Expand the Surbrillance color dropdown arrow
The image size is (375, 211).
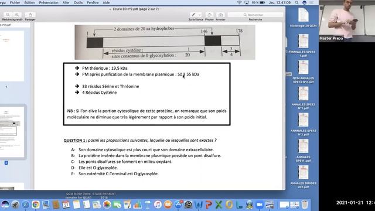pos(200,15)
